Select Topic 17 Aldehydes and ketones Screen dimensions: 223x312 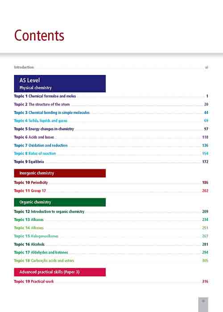[x=111, y=252]
